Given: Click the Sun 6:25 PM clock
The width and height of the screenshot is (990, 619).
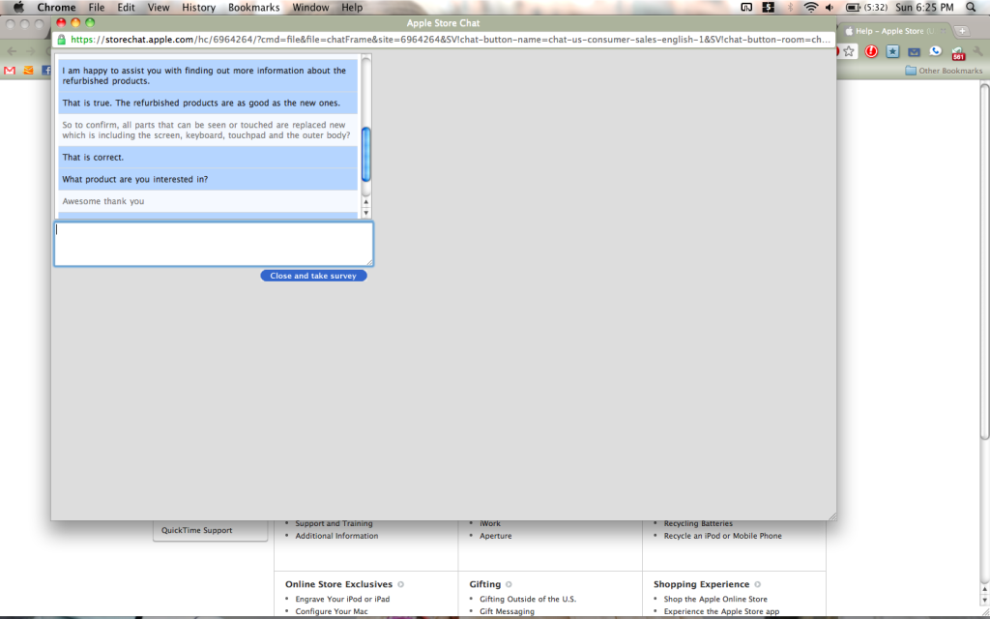Looking at the screenshot, I should [x=925, y=8].
